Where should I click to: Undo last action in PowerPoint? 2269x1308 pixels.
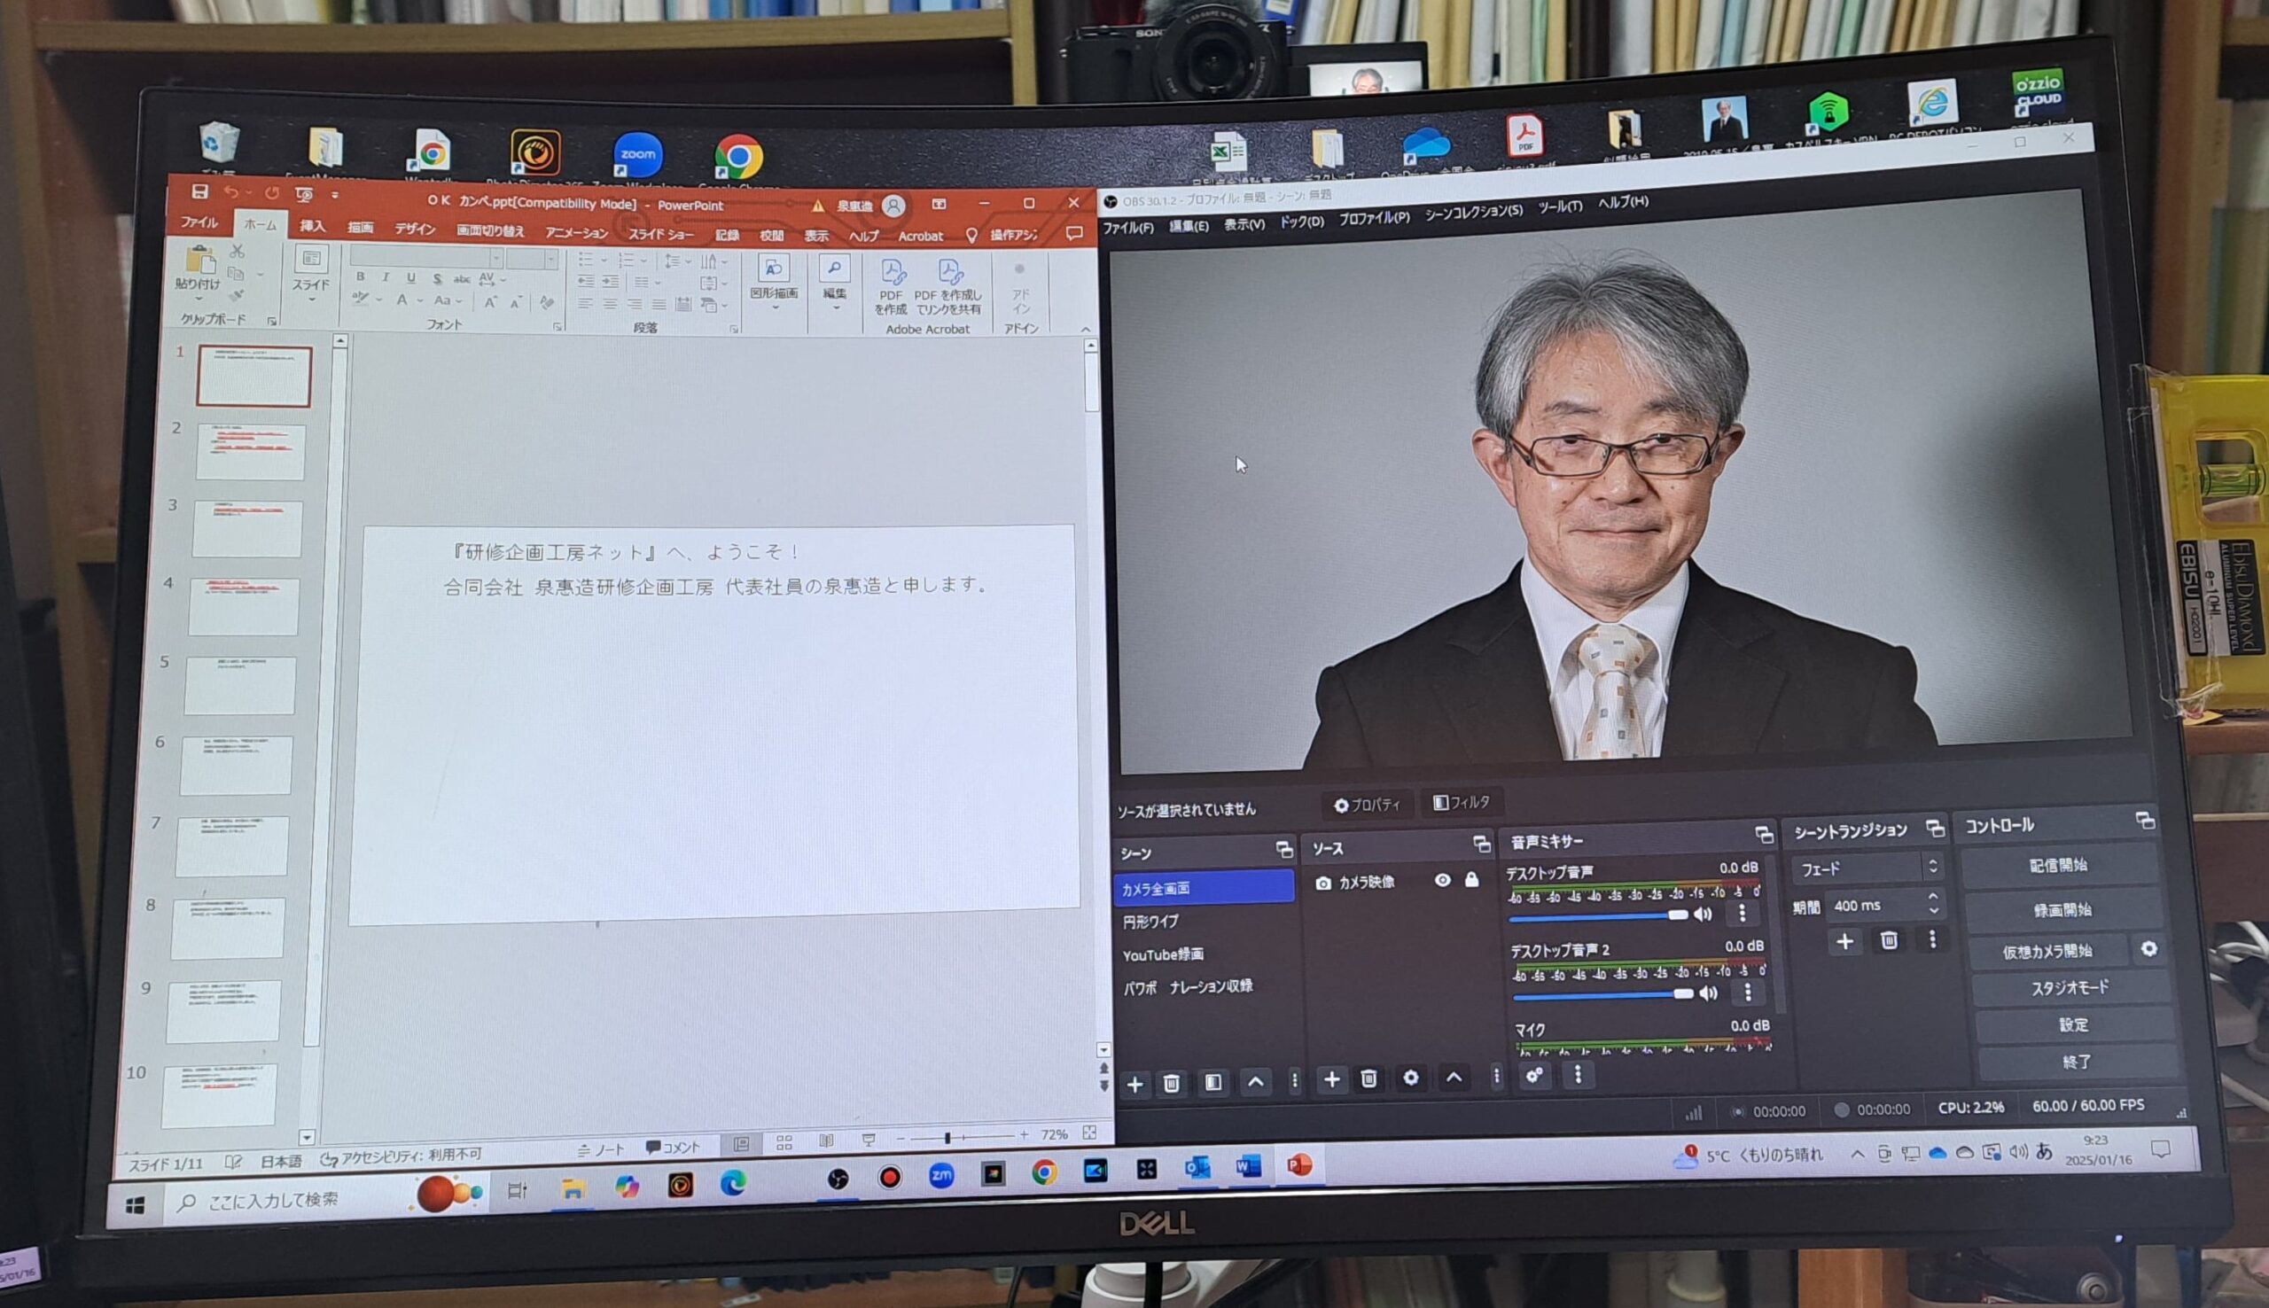[230, 192]
